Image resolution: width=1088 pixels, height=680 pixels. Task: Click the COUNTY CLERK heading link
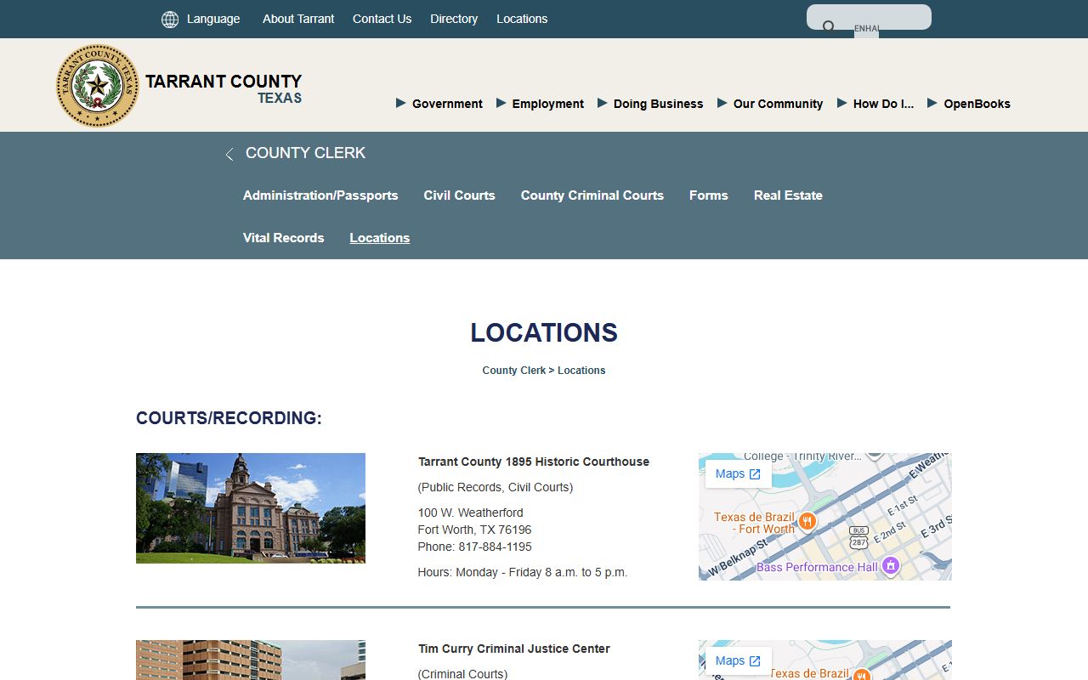pyautogui.click(x=305, y=153)
